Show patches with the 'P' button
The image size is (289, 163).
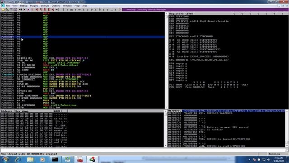click(91, 10)
